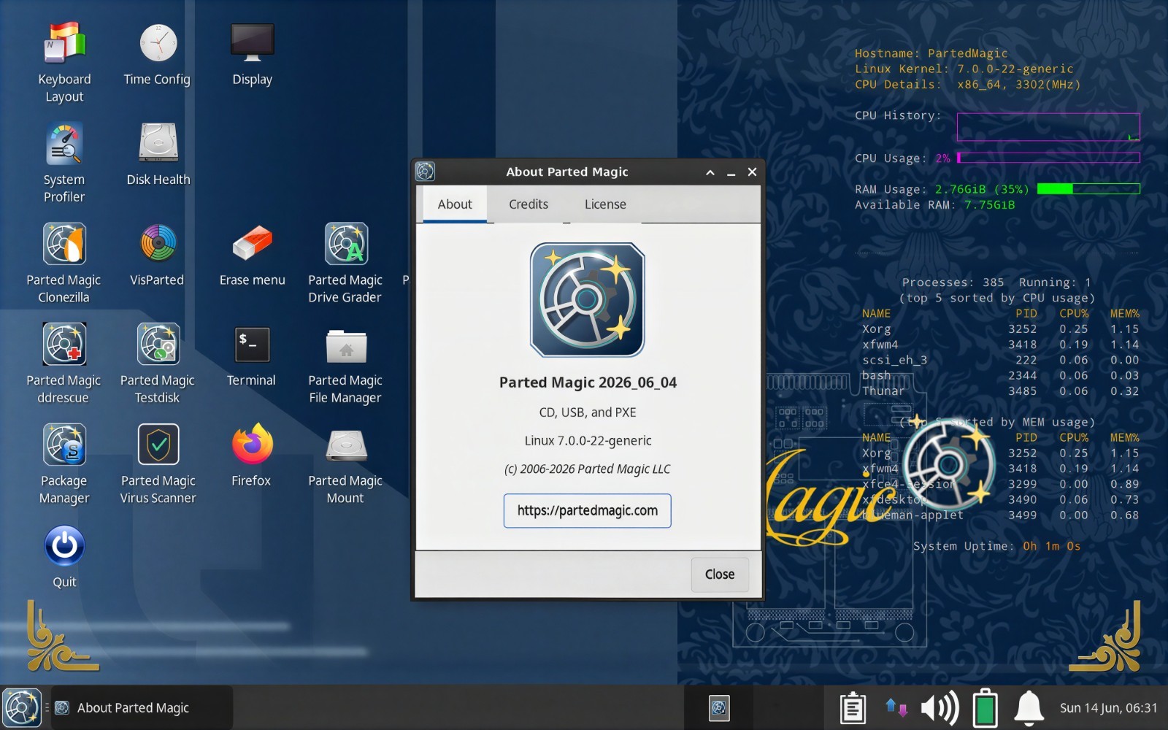The image size is (1168, 730).
Task: Open the https://partedmagic.com link
Action: (x=588, y=510)
